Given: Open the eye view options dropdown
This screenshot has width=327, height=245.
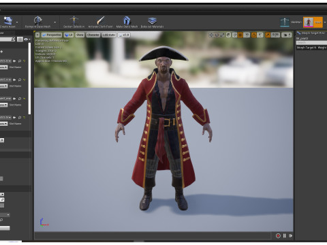Looking at the screenshot, I should click(x=27, y=39).
